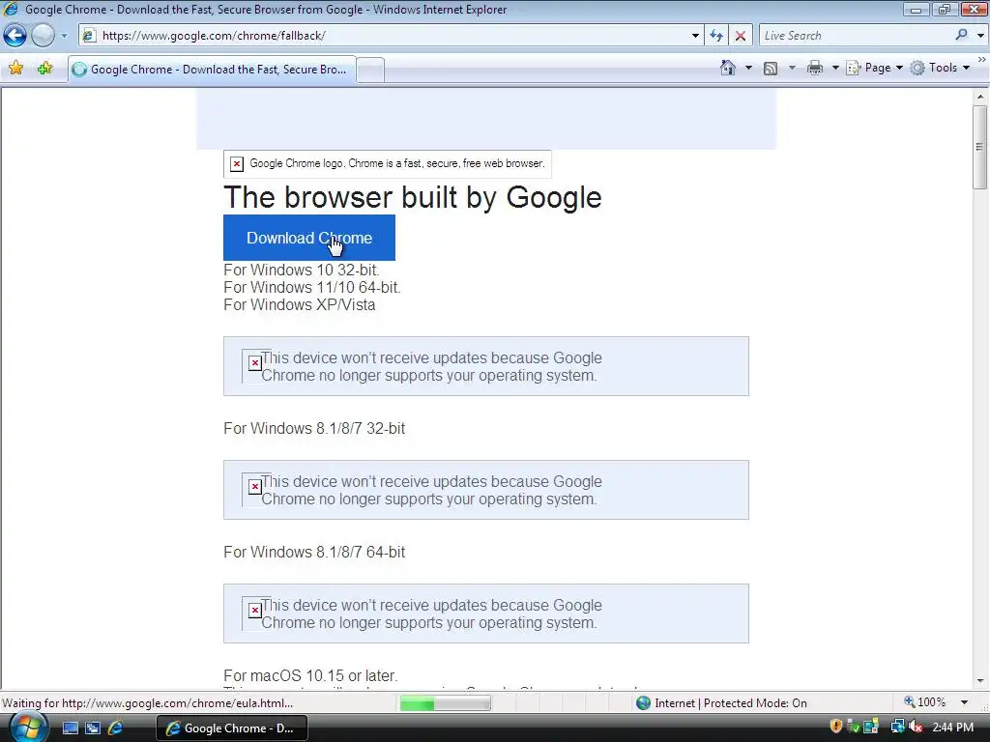Open the Page menu
990x742 pixels.
874,69
